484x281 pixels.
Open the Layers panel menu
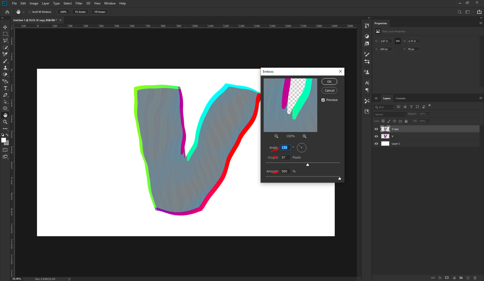pos(481,98)
